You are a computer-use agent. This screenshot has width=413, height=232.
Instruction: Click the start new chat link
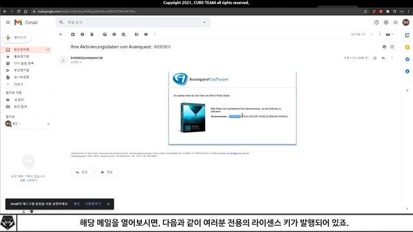[28, 180]
